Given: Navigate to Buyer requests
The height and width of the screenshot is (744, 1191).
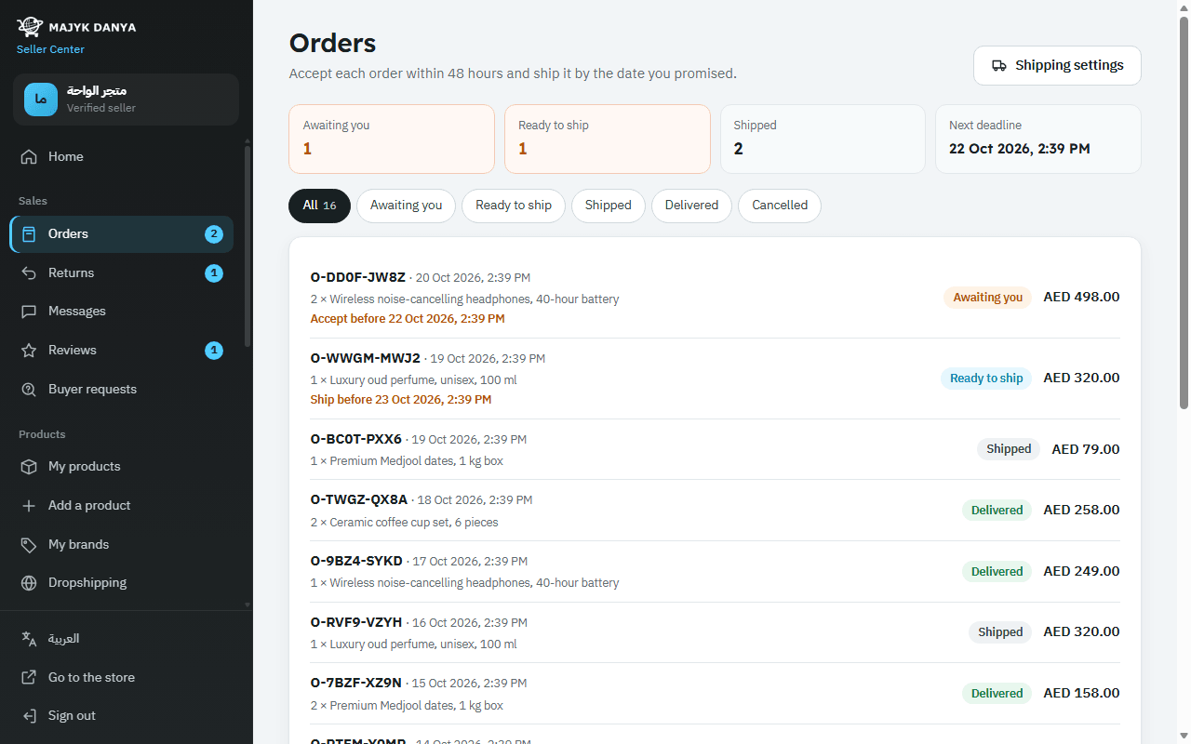Looking at the screenshot, I should (121, 390).
